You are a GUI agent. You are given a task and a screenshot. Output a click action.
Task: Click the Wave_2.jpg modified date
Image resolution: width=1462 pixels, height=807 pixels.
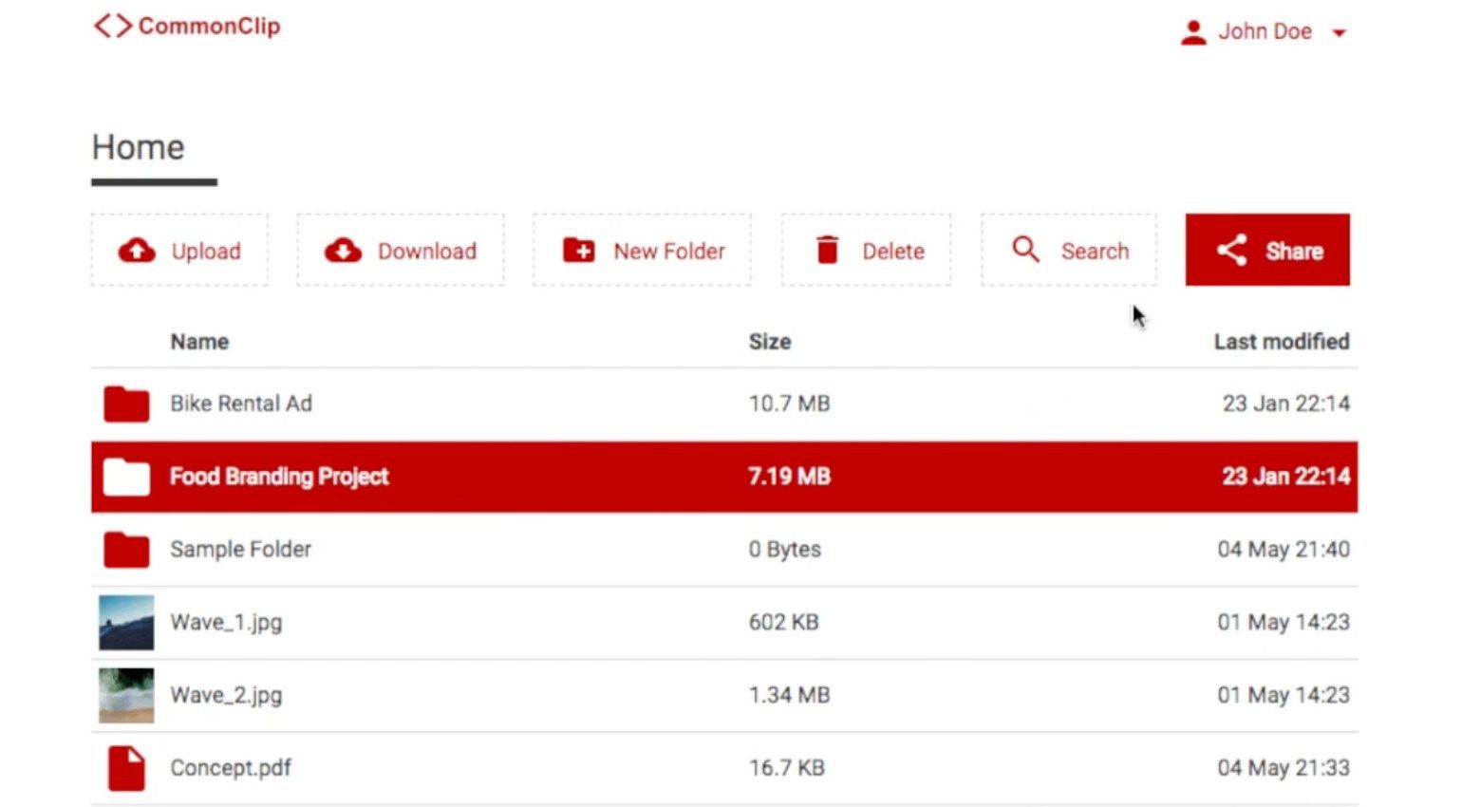click(x=1284, y=696)
